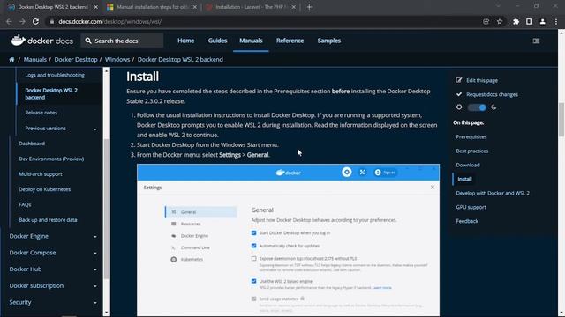Open Release notes in sidebar

coord(41,113)
